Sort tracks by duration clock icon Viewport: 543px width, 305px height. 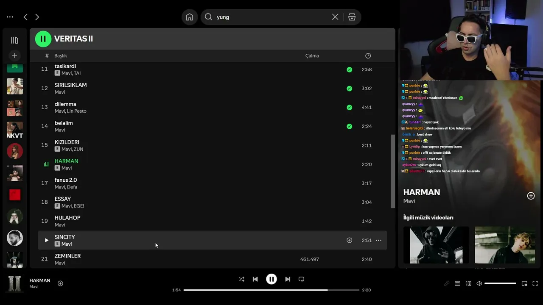pyautogui.click(x=368, y=55)
